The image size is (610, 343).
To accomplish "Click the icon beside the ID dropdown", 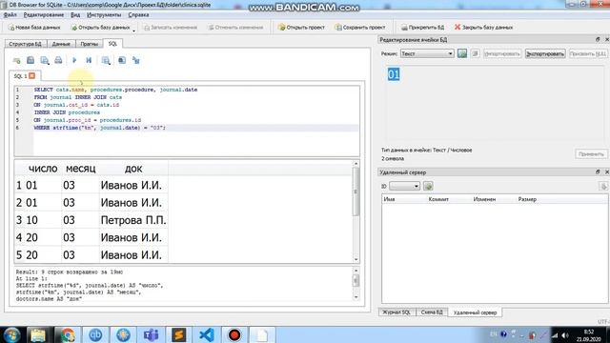I will click(428, 187).
